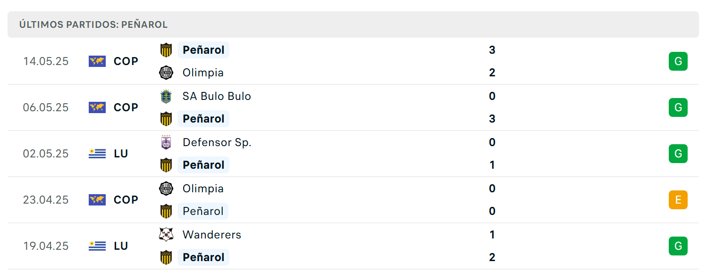Click the Wanderers team crest
Image resolution: width=707 pixels, height=279 pixels.
pos(166,235)
